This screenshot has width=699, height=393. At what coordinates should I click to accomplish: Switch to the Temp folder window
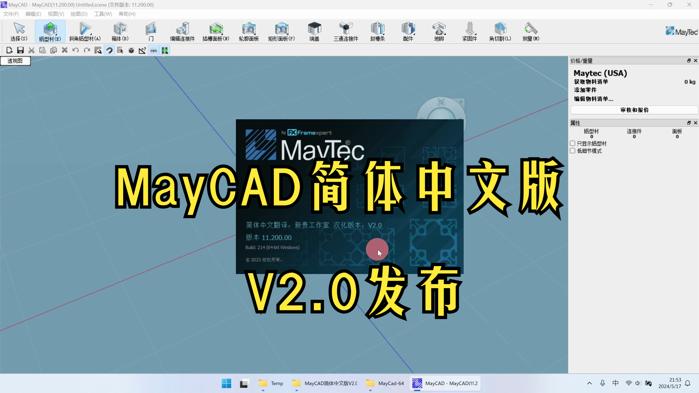(x=271, y=383)
